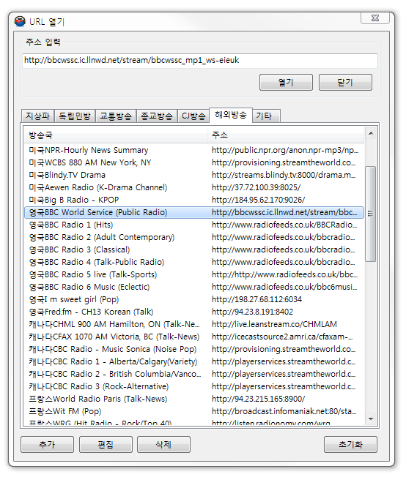Select 미국NPR-Hourly News Summary row
406x488 pixels.
[194, 150]
